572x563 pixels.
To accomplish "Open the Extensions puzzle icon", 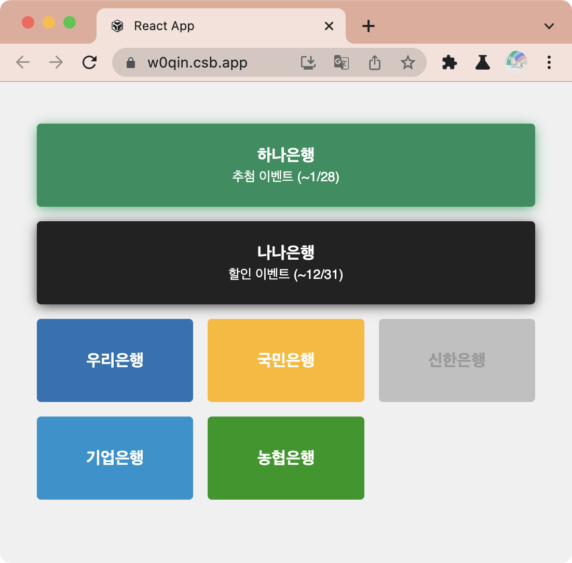I will (x=450, y=62).
